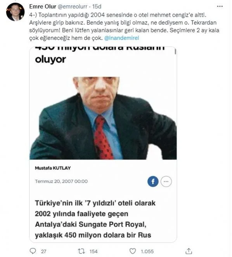Open the 15d tweet timestamp
This screenshot has height=257, width=232.
click(x=97, y=7)
